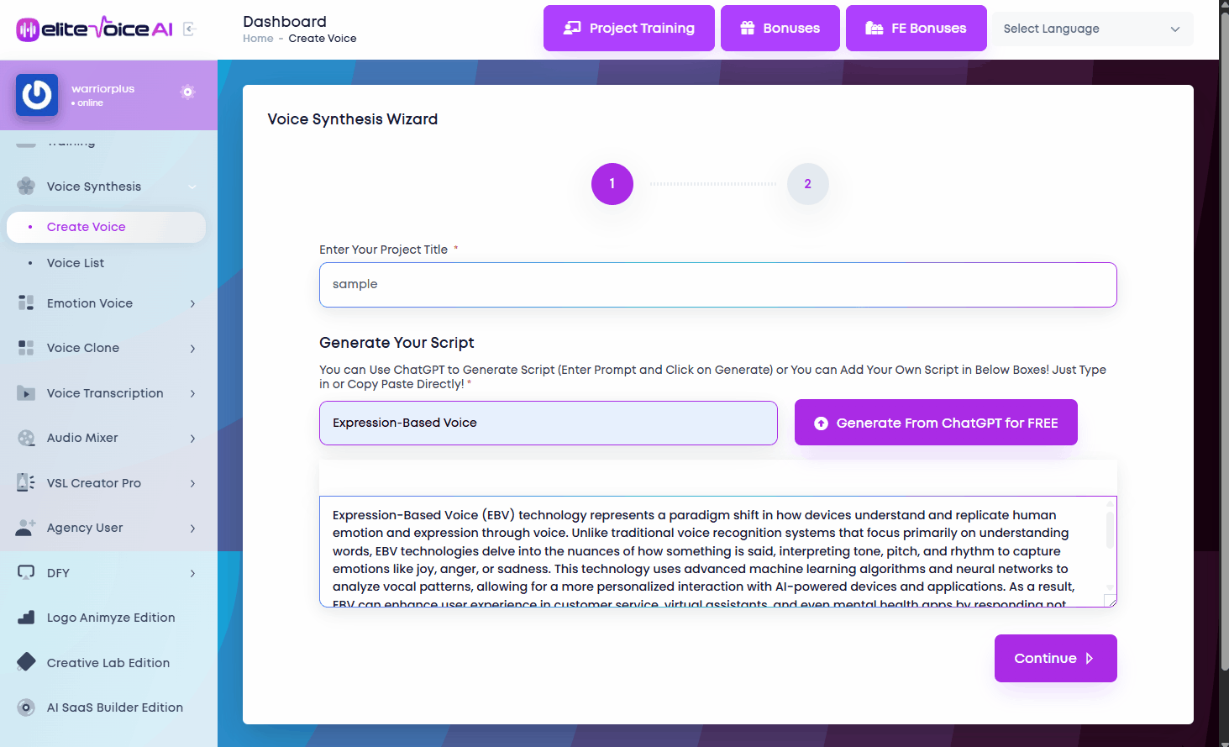The height and width of the screenshot is (747, 1229).
Task: Click the Creative Lab Edition diamond icon
Action: (26, 662)
